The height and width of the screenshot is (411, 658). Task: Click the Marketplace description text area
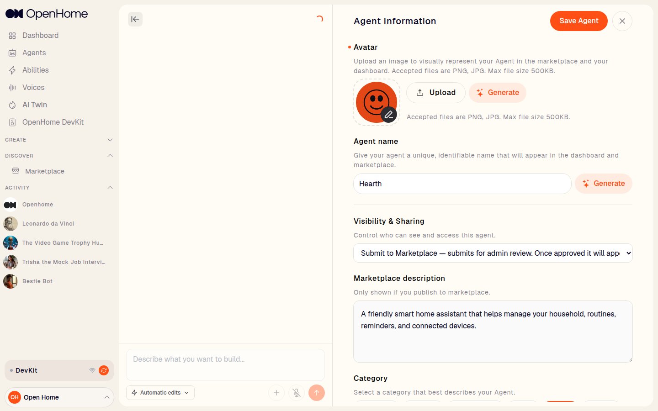coord(493,332)
